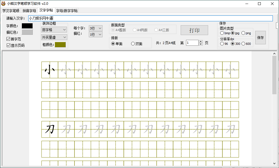Image resolution: width=279 pixels, height=168 pixels.
Task: Click inside the 请输入汉字 text input field
Action: click(x=112, y=18)
